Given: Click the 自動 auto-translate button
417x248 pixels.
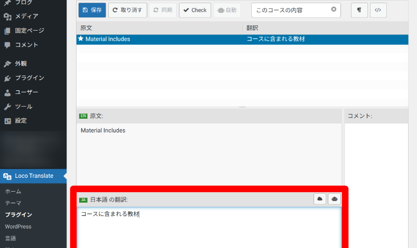Looking at the screenshot, I should (227, 10).
